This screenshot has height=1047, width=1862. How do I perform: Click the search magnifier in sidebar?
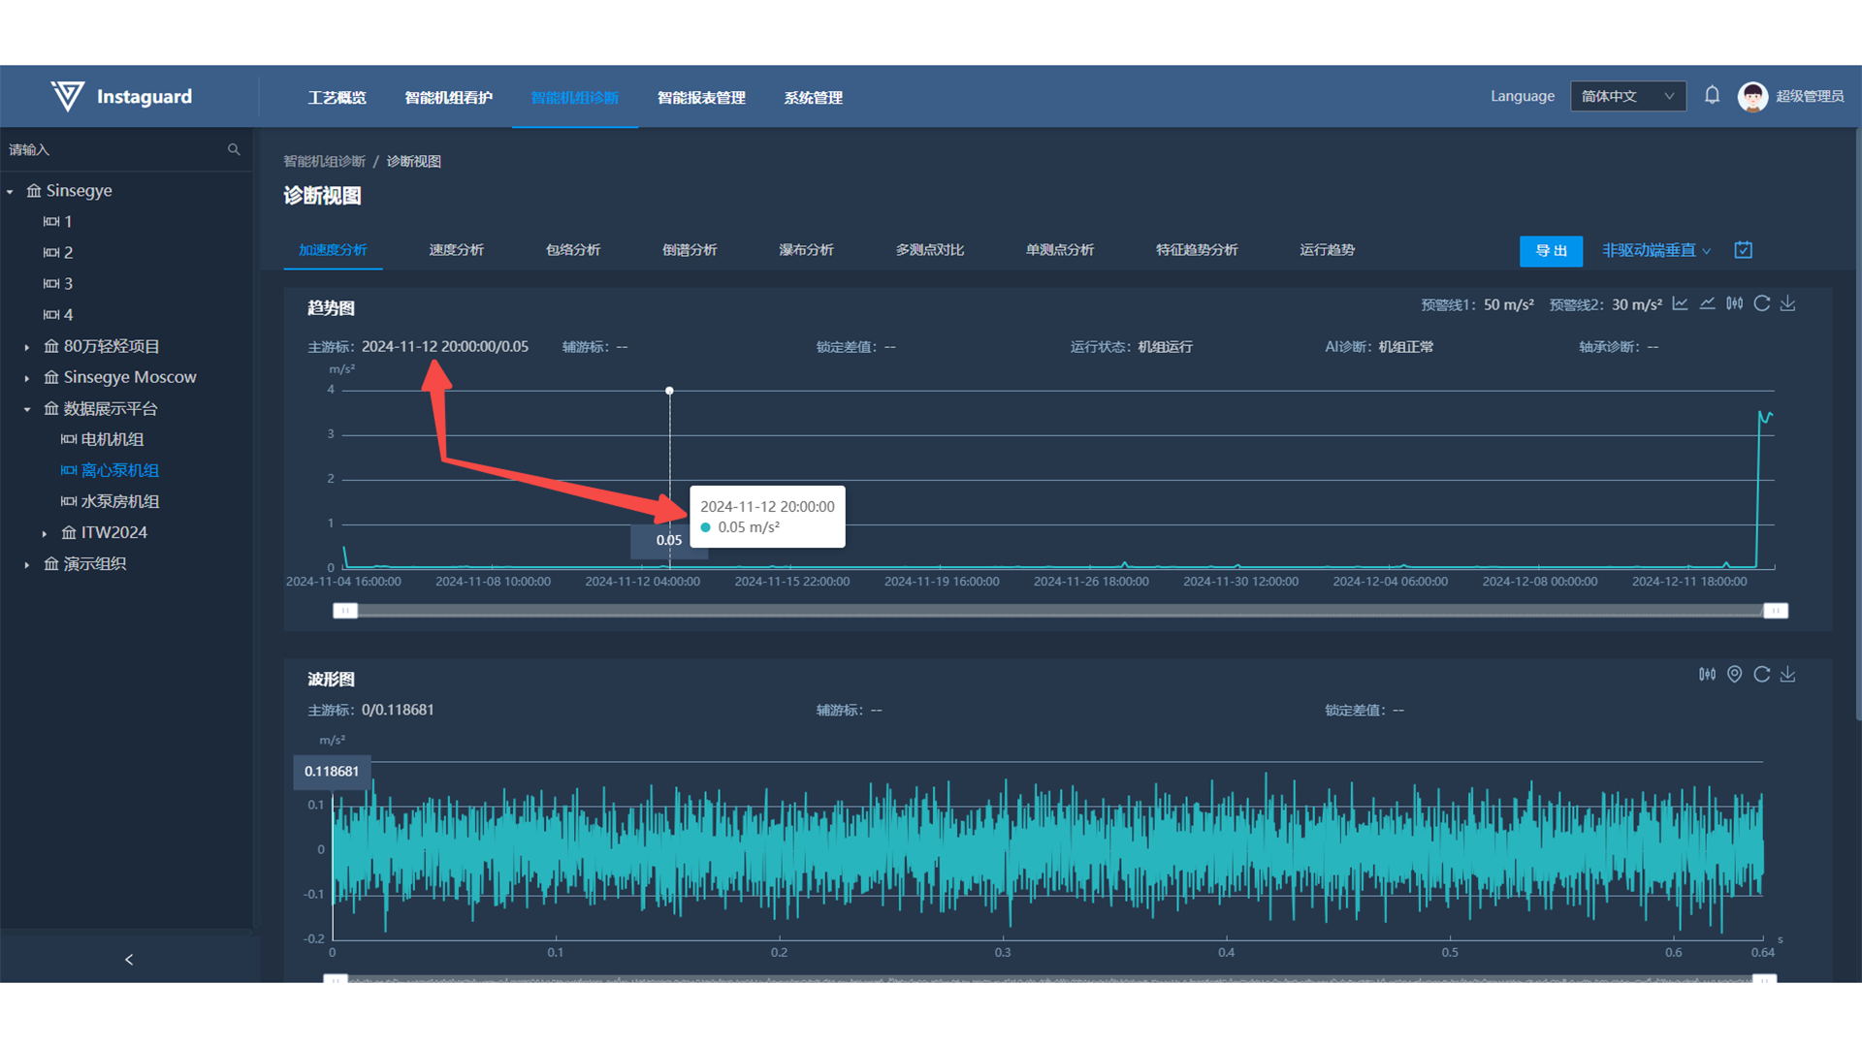(234, 149)
